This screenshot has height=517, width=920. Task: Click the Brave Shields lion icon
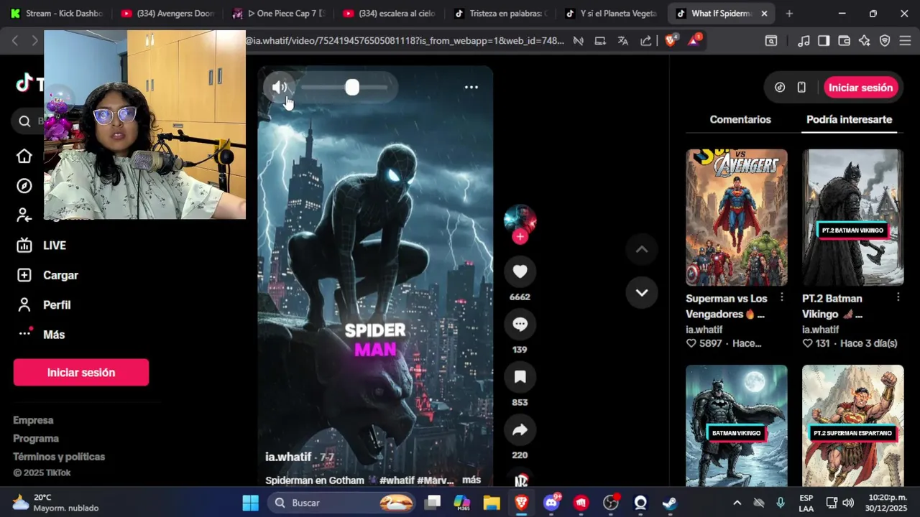click(x=670, y=41)
